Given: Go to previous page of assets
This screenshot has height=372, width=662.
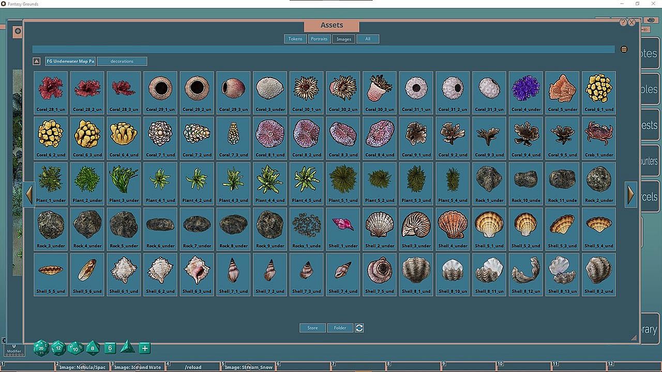Looking at the screenshot, I should point(29,194).
